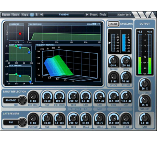Viewport: 157px width, 142px height.
Task: Open the Anechoic early reflection type list
Action: pos(11,100)
